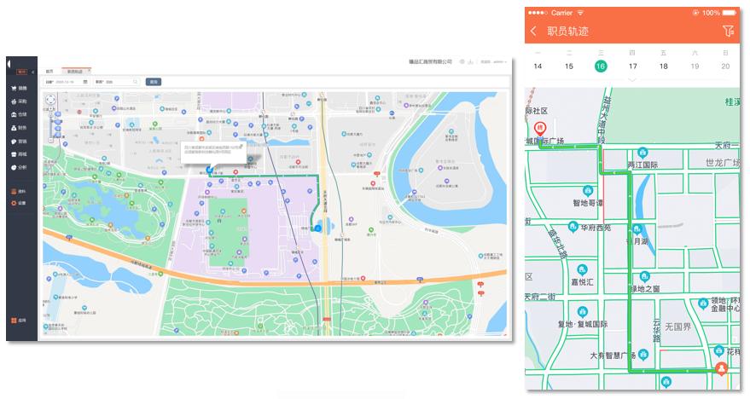Click the 嘉悦汇 building marker
Viewport: 750px width, 399px height.
582,270
